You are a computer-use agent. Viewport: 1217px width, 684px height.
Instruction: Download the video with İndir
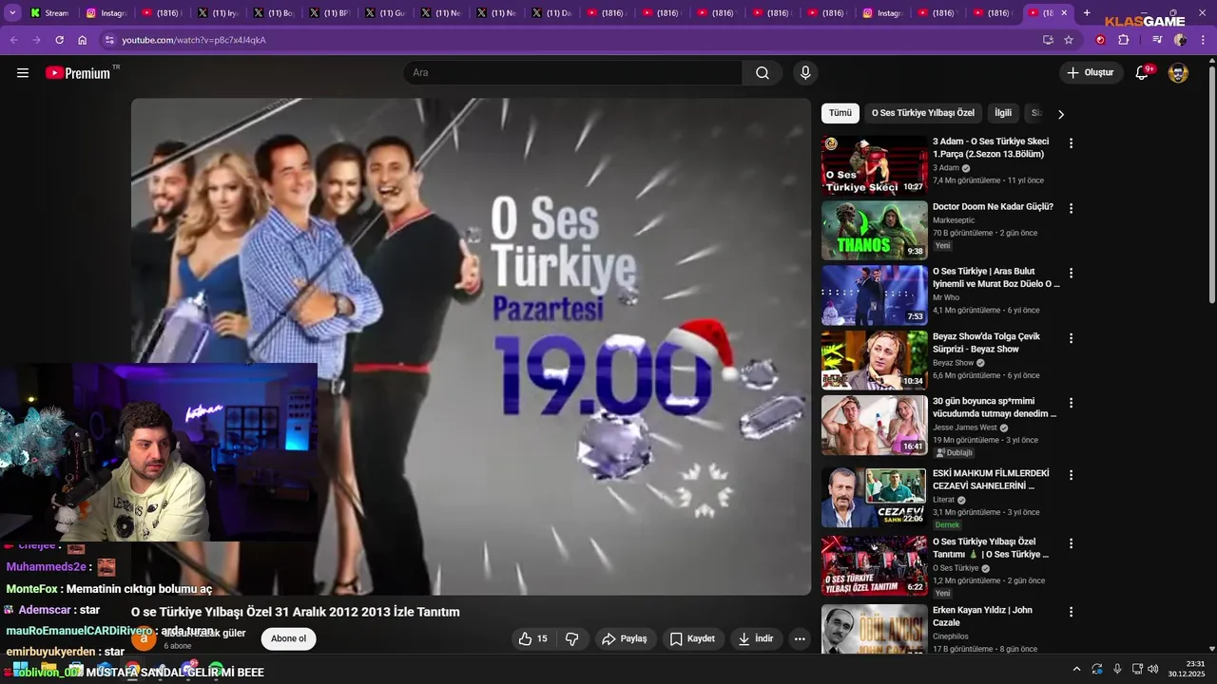[x=756, y=638]
